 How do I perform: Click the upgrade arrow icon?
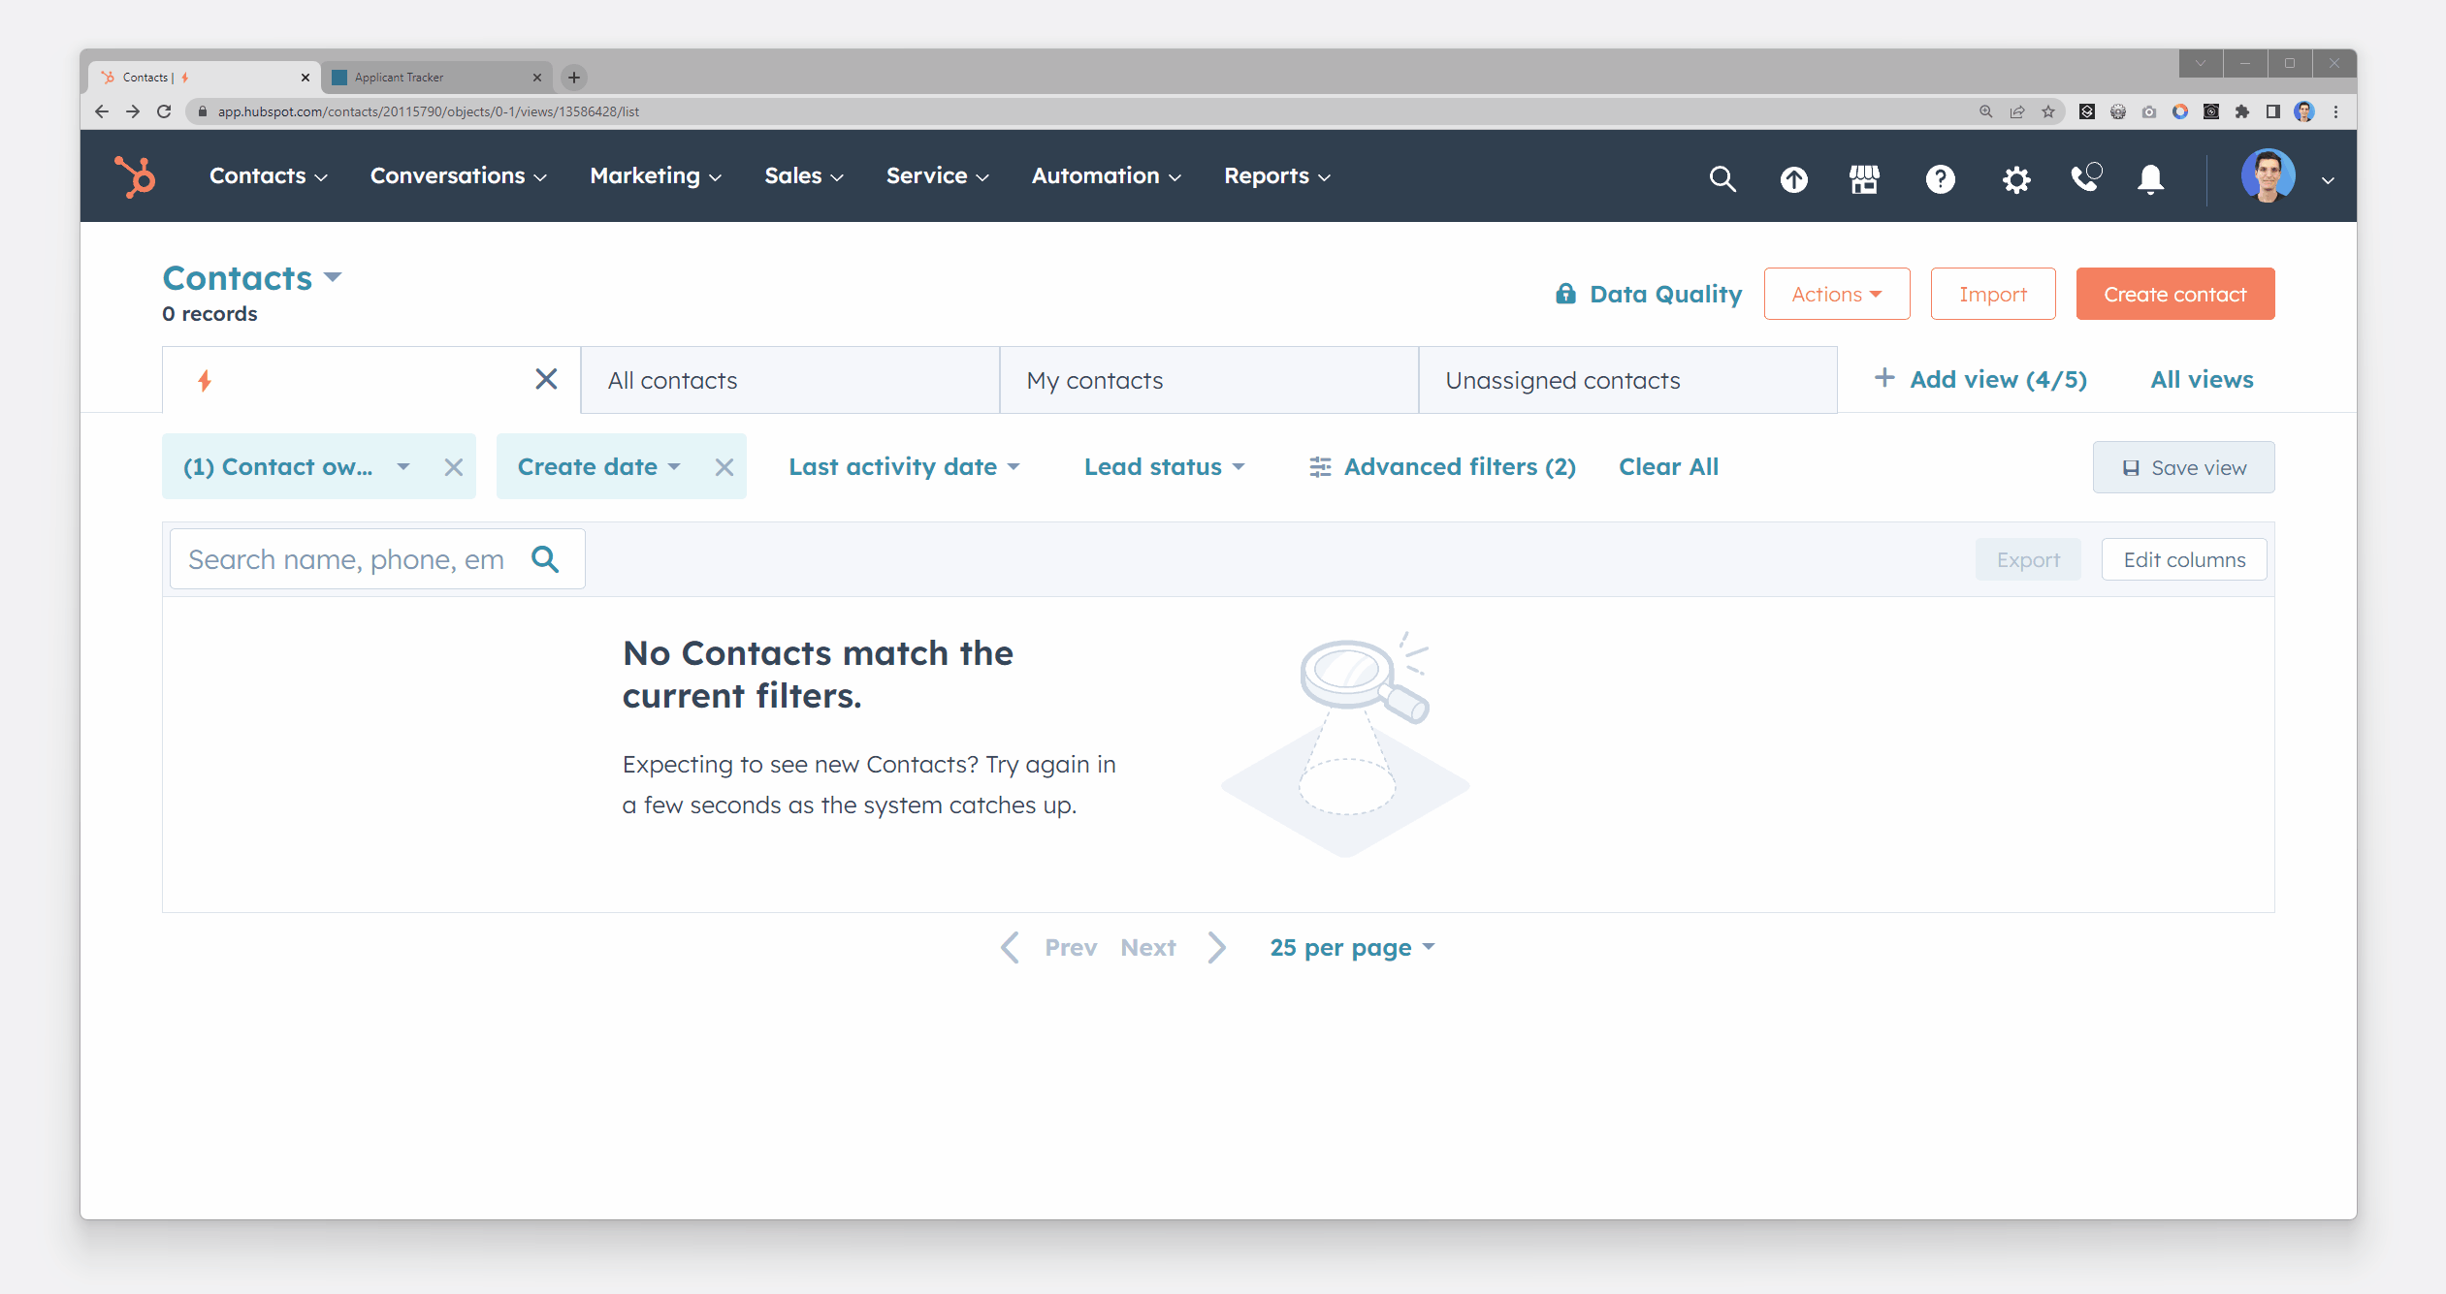(x=1793, y=178)
